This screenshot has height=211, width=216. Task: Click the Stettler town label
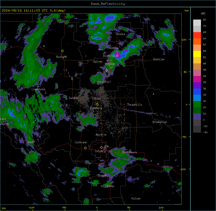(x=159, y=59)
